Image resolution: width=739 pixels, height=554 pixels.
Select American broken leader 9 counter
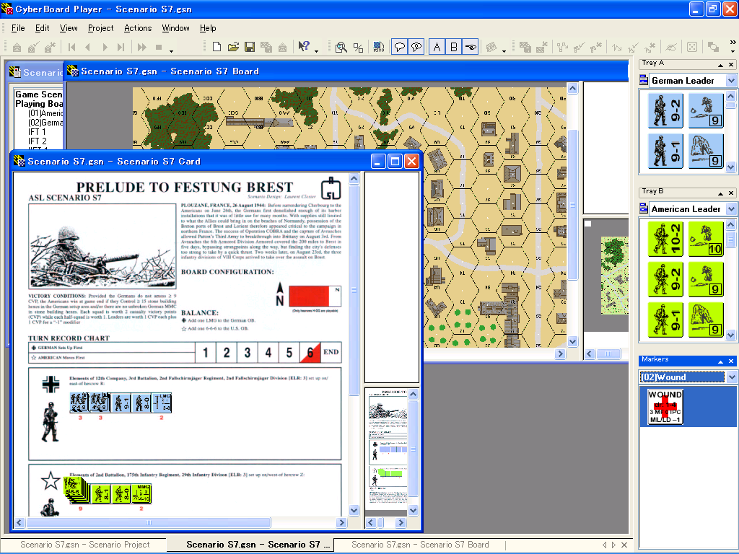(x=706, y=320)
